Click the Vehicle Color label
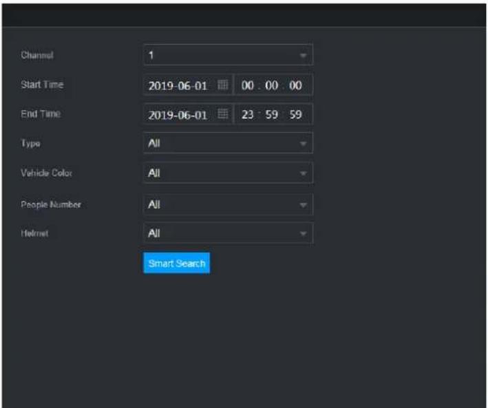The image size is (488, 408). pos(46,173)
